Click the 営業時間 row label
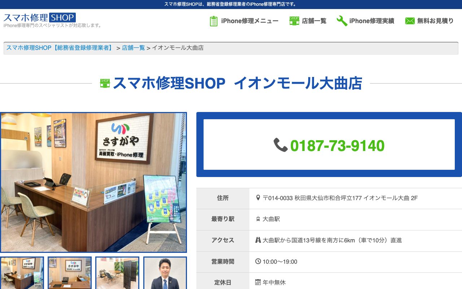The width and height of the screenshot is (462, 289). (223, 262)
